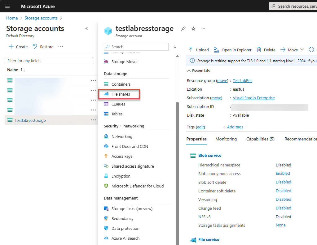Image resolution: width=317 pixels, height=245 pixels.
Task: Click the Tables icon
Action: click(x=106, y=114)
